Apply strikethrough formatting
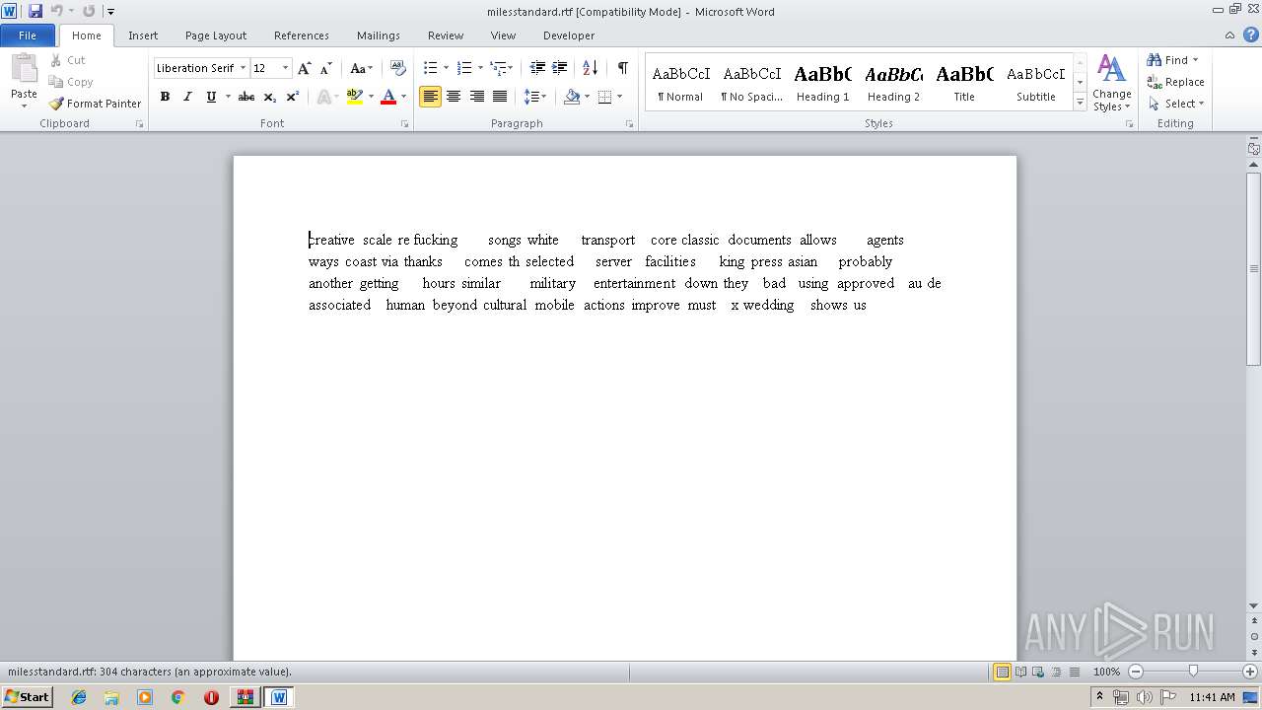 (246, 97)
